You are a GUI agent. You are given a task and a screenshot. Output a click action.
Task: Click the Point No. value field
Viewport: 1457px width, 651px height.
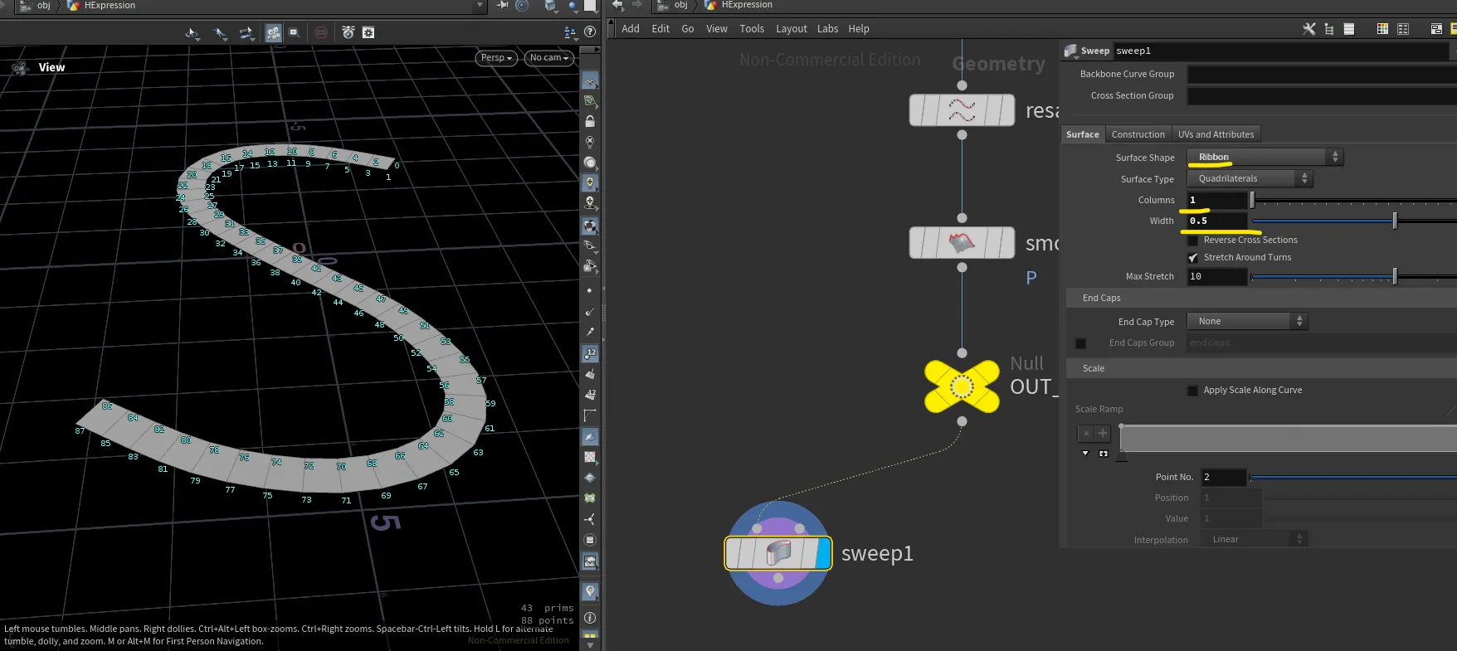pos(1223,477)
